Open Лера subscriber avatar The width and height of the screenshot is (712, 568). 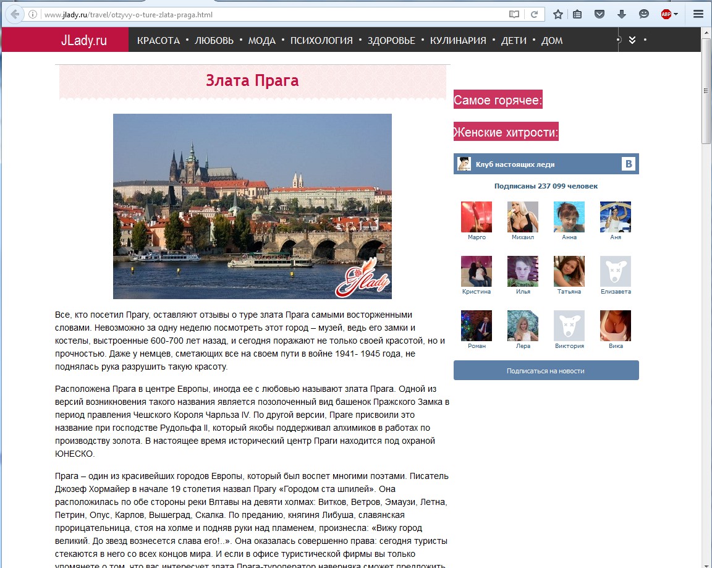pos(523,326)
